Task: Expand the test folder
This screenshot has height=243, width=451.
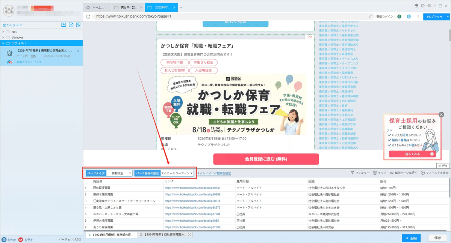Action: click(x=3, y=31)
